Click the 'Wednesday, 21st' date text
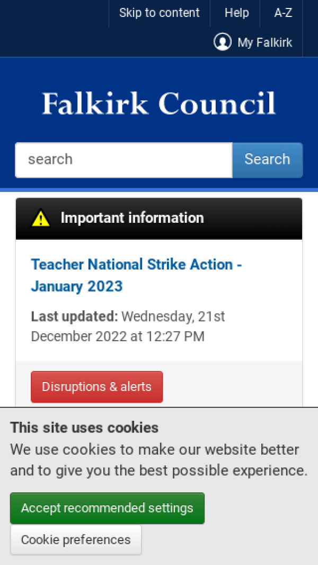Image resolution: width=318 pixels, height=565 pixels. click(x=173, y=317)
